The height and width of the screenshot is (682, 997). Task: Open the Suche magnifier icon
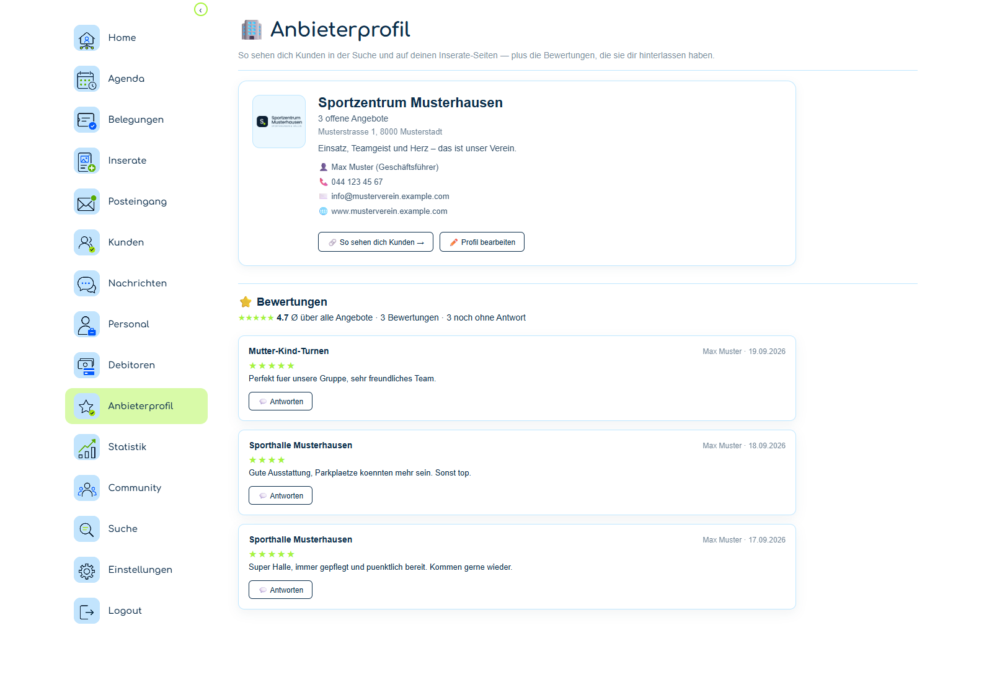(x=87, y=529)
